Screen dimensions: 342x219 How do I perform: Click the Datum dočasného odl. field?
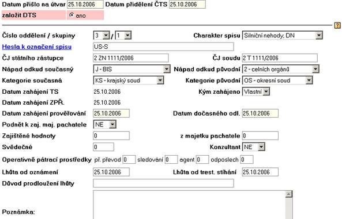point(261,113)
